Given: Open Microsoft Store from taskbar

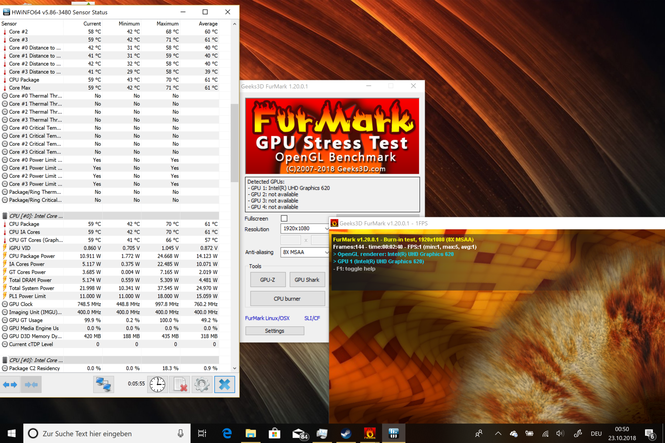Looking at the screenshot, I should [x=274, y=433].
